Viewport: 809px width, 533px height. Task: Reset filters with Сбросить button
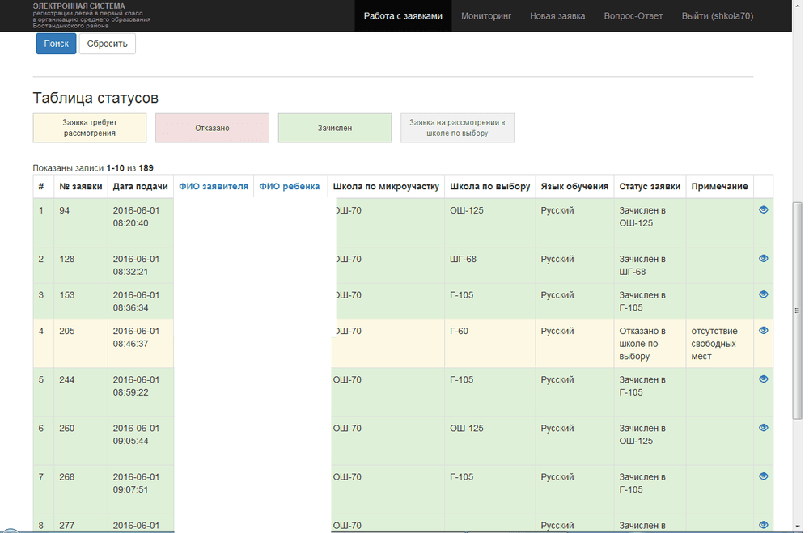[108, 44]
